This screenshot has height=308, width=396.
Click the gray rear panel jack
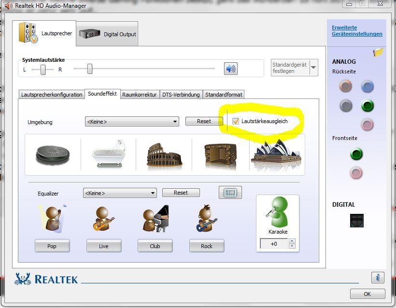346,105
